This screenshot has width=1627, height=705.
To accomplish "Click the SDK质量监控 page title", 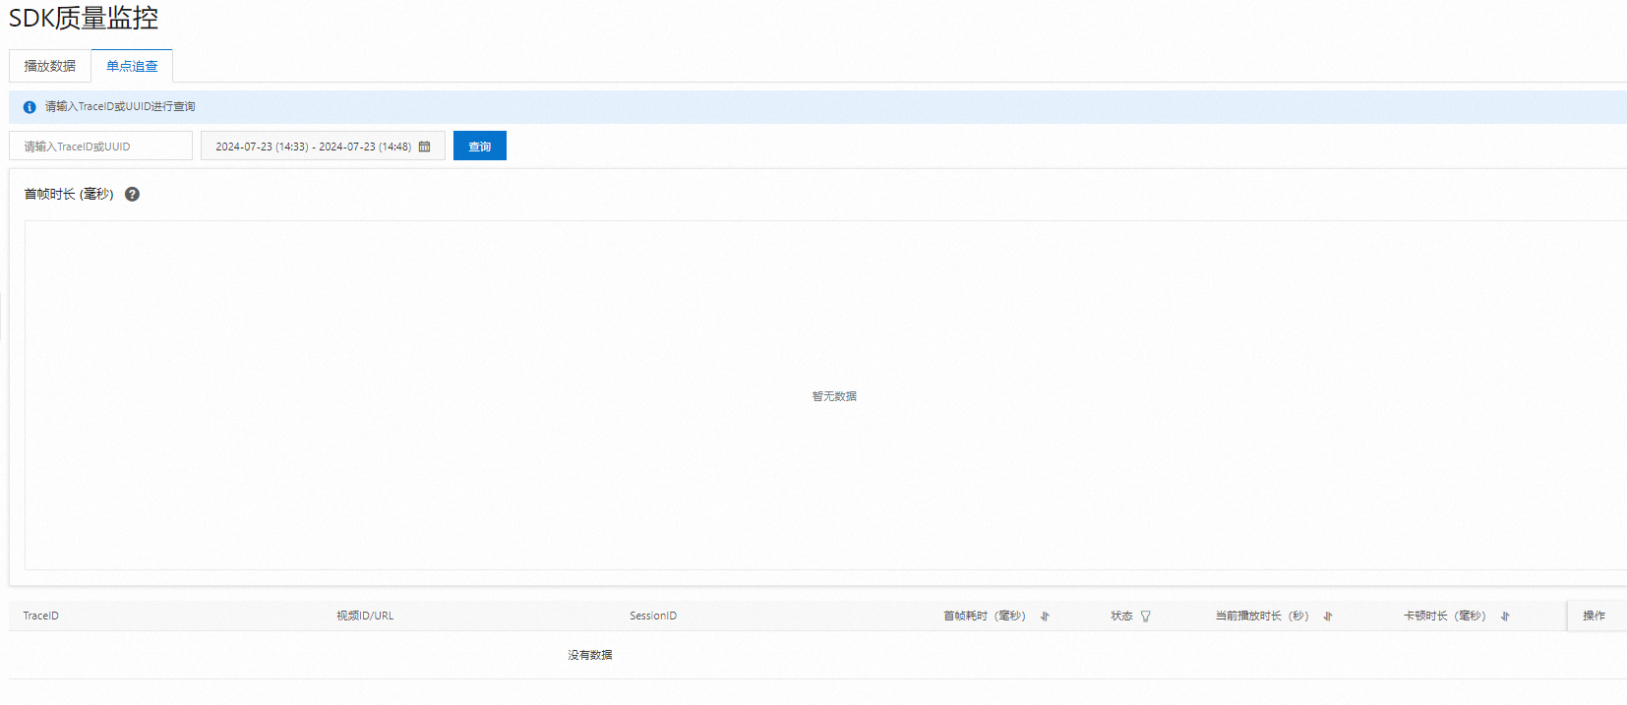I will tap(84, 18).
